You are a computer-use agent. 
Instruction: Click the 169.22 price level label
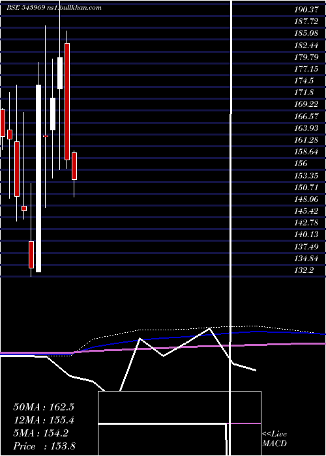(306, 104)
